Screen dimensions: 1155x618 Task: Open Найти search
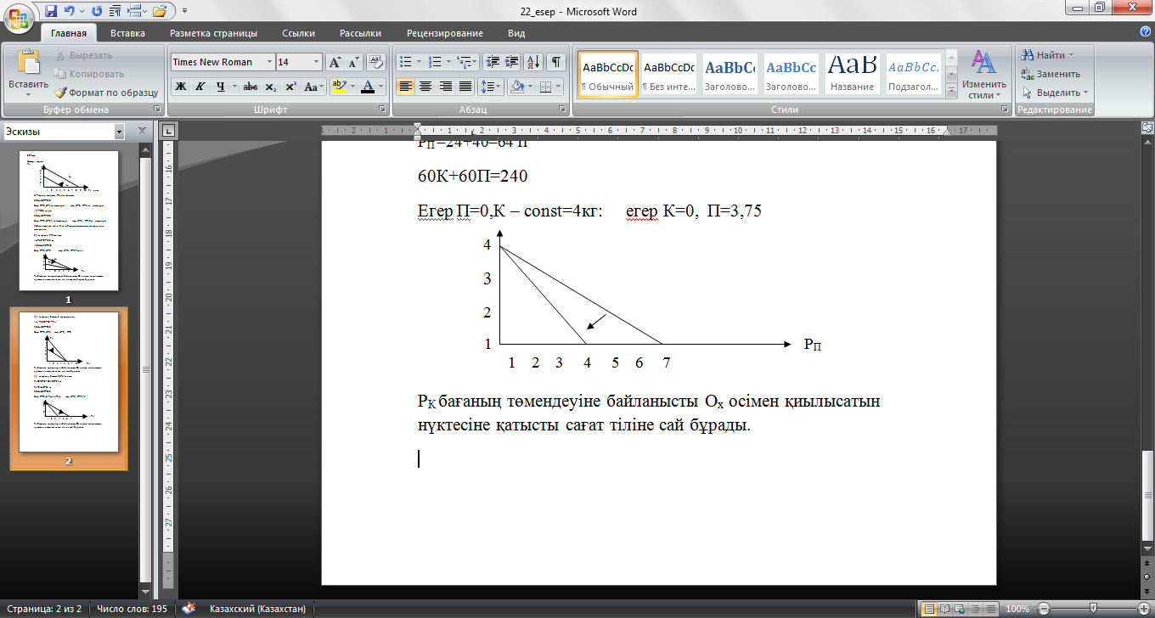1048,55
